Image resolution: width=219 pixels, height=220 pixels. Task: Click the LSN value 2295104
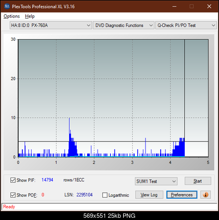pyautogui.click(x=84, y=195)
